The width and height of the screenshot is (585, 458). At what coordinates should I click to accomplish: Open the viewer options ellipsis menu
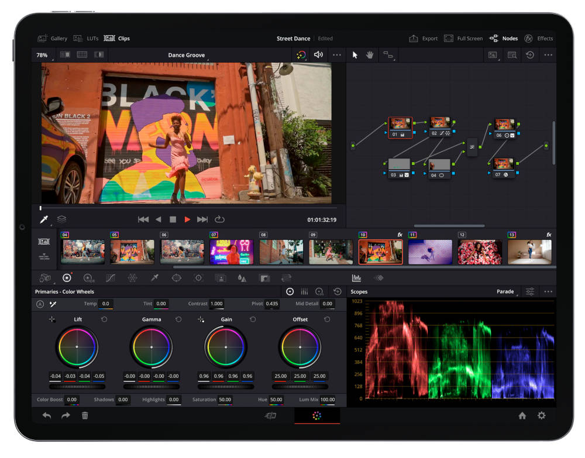click(337, 55)
